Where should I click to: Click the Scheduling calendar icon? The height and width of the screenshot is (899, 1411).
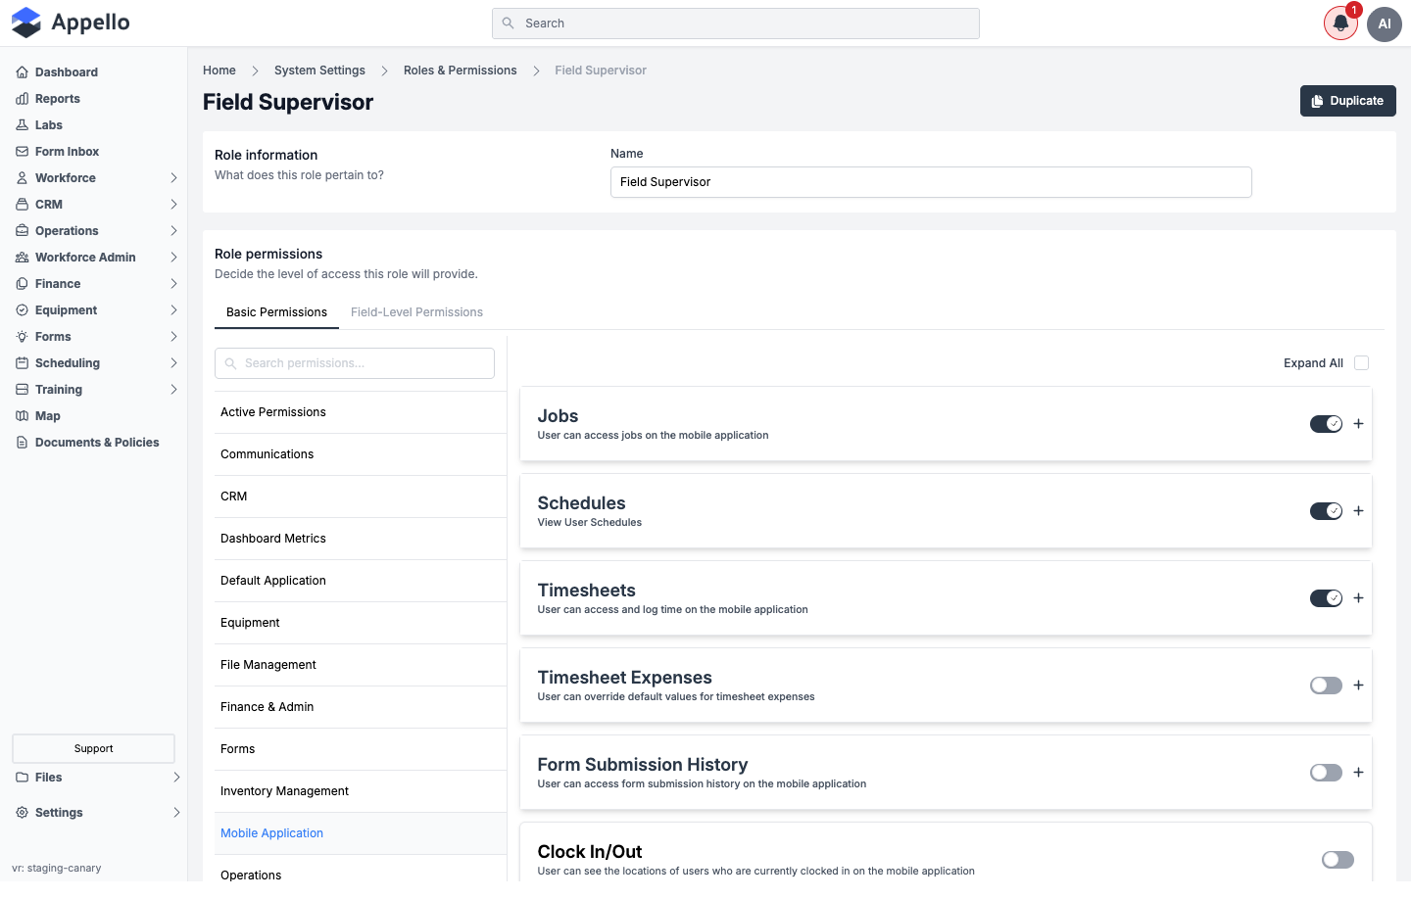[22, 363]
